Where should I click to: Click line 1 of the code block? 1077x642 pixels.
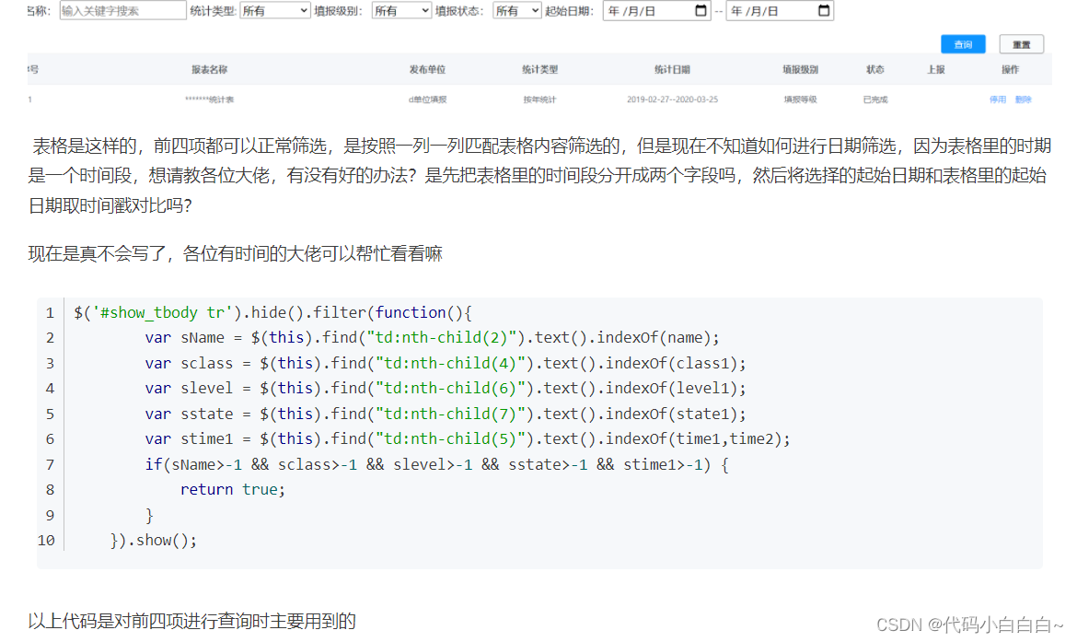[276, 312]
